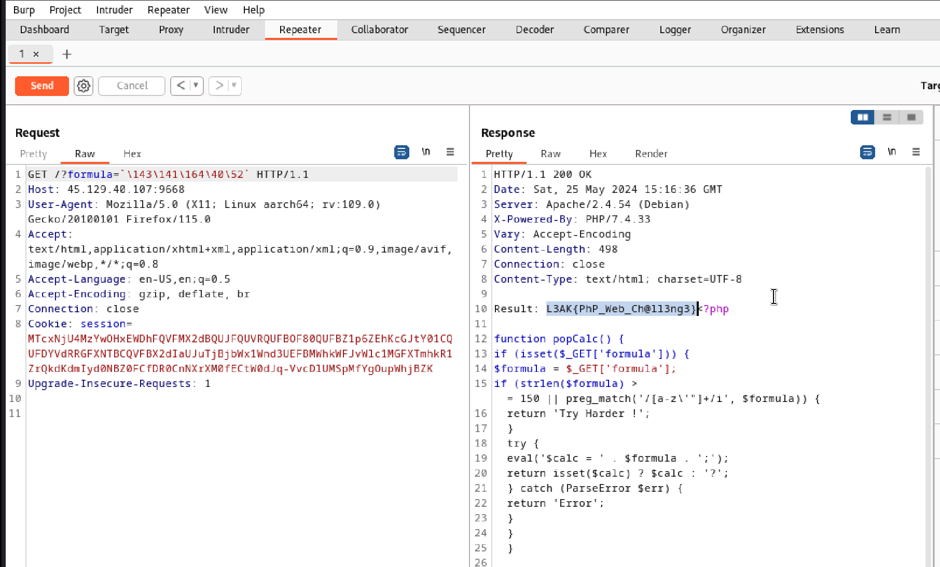Switch to Comparer tab
940x567 pixels.
(x=606, y=30)
